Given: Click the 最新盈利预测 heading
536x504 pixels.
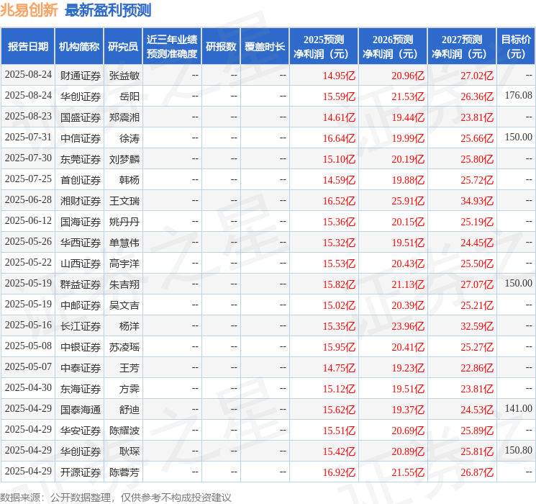Looking at the screenshot, I should 108,10.
